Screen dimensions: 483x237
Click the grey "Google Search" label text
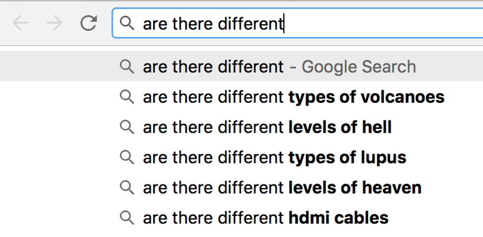tap(359, 67)
